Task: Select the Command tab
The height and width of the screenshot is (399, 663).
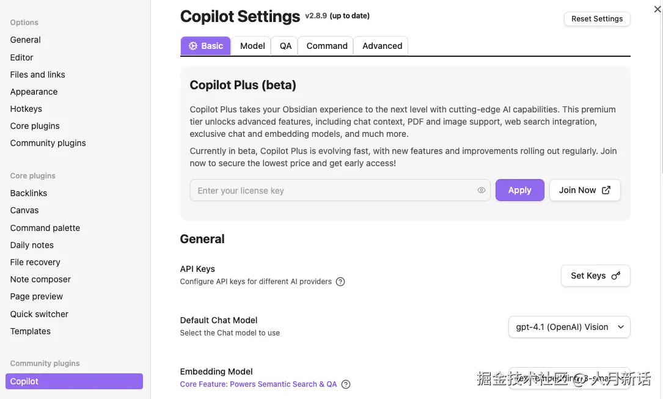Action: click(x=326, y=45)
